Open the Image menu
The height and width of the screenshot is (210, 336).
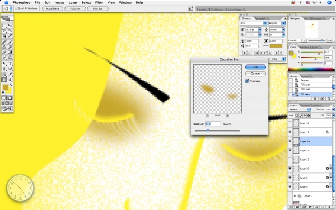coord(59,3)
